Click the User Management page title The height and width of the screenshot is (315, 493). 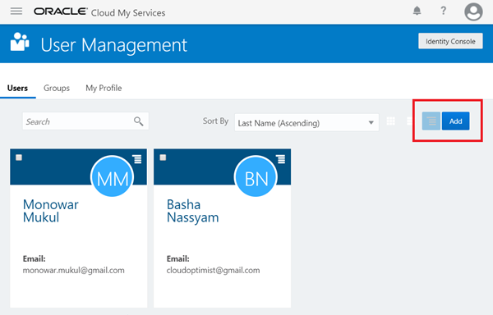coord(114,44)
